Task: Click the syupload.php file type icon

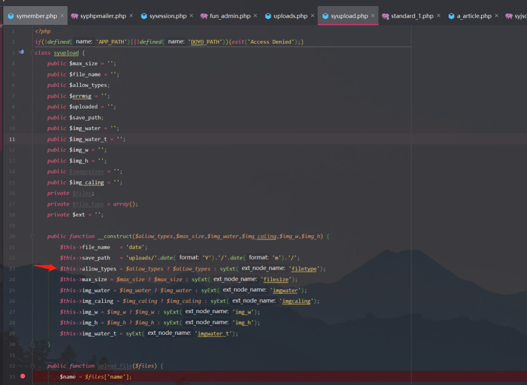Action: (325, 16)
